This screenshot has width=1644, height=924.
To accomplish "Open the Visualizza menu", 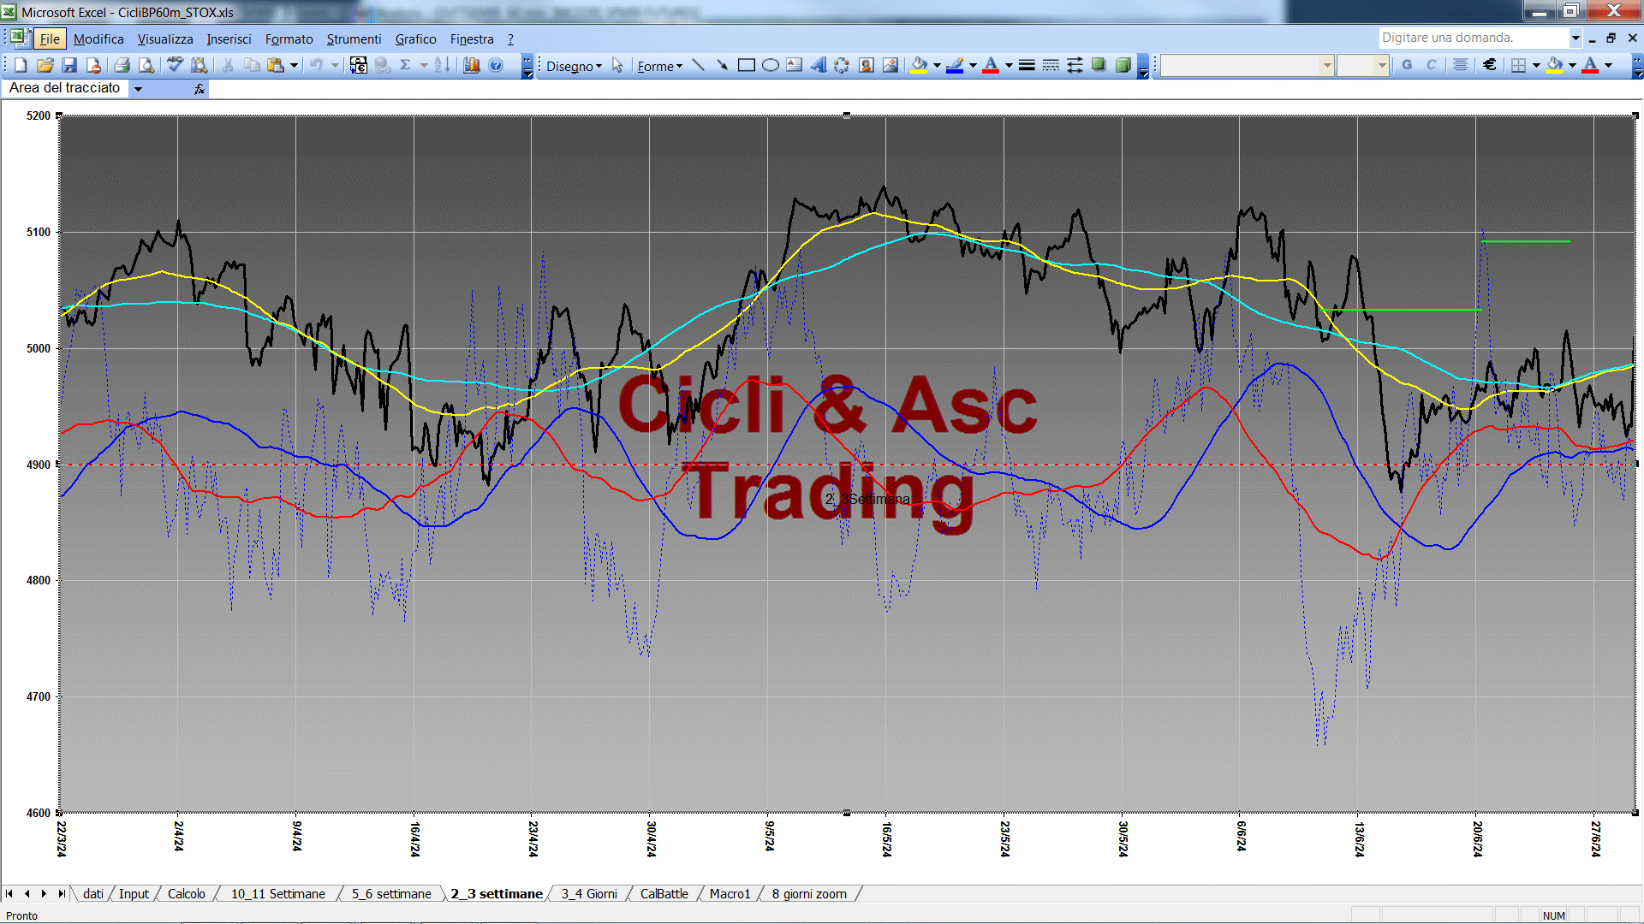I will click(165, 38).
